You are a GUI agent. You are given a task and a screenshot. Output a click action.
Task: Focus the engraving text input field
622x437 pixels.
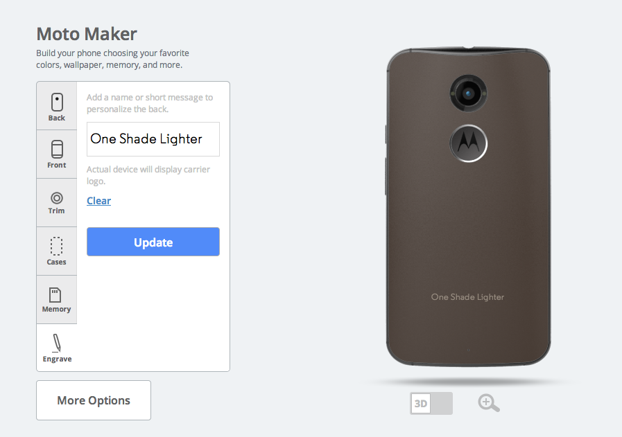[153, 139]
